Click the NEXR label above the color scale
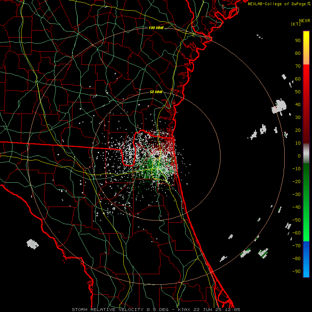312x312 pixels. pos(305,21)
